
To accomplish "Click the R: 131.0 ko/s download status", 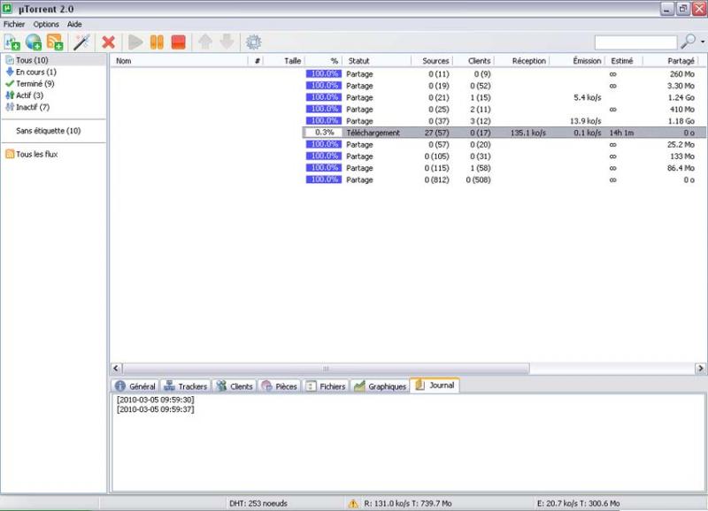I will coord(408,503).
